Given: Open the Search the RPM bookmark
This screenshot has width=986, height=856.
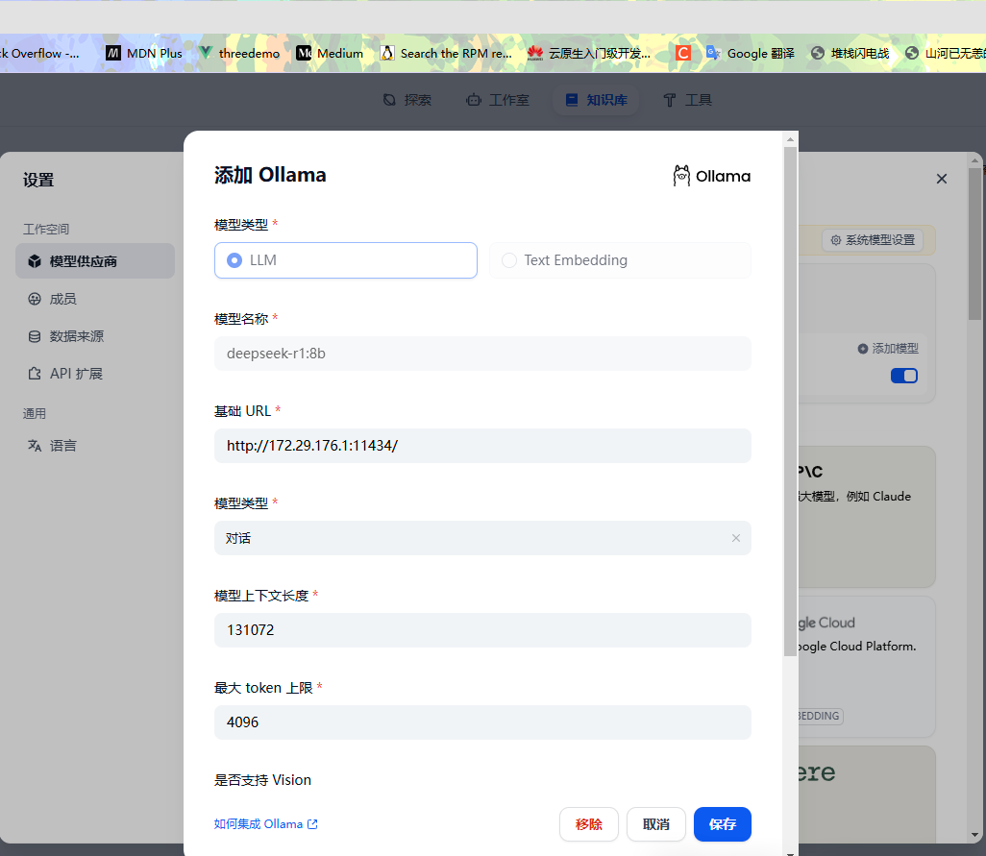Looking at the screenshot, I should pos(447,54).
